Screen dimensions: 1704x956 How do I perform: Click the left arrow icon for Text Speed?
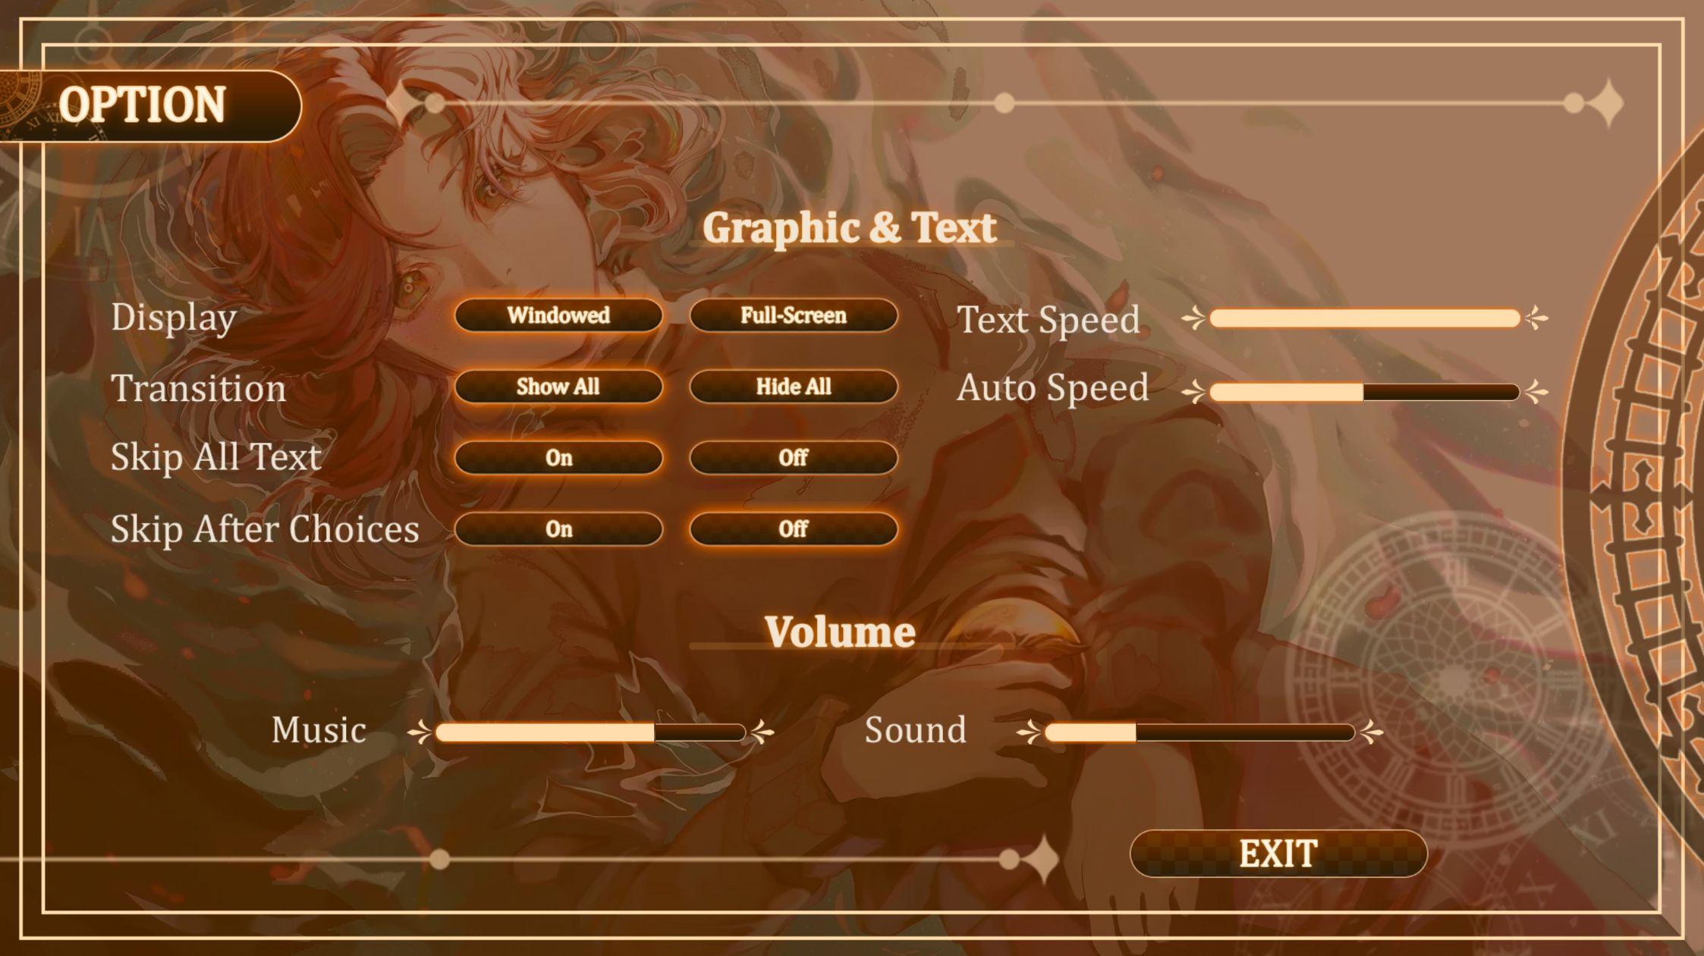[1193, 318]
